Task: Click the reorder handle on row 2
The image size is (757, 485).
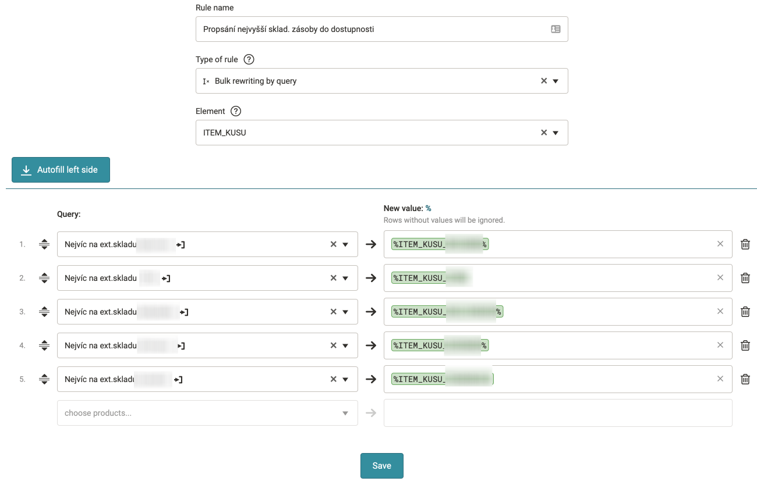Action: tap(44, 278)
